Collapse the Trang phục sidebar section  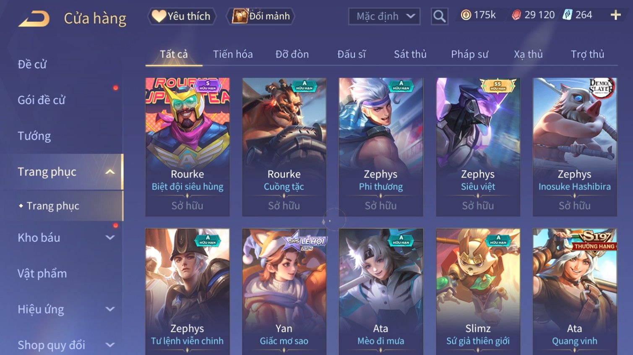[x=110, y=172]
